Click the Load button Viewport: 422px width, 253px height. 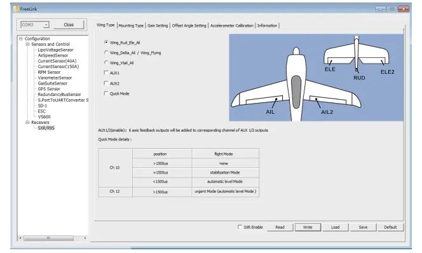(x=336, y=227)
